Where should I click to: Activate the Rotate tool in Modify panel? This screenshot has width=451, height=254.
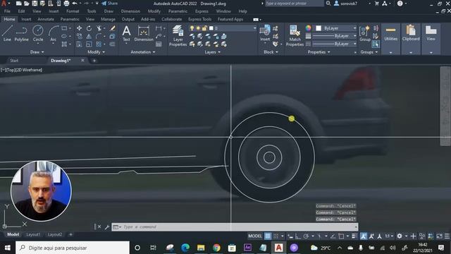(89, 28)
